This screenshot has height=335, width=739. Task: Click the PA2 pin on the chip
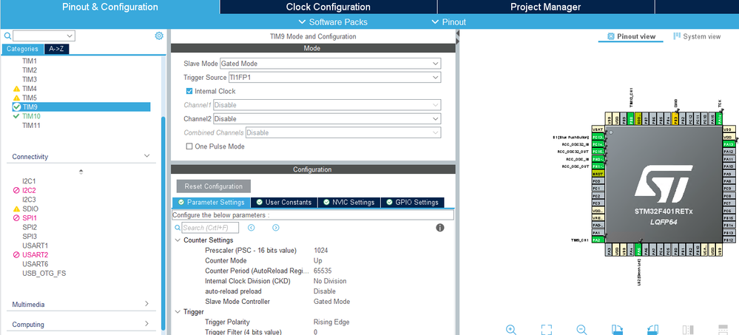tap(598, 240)
